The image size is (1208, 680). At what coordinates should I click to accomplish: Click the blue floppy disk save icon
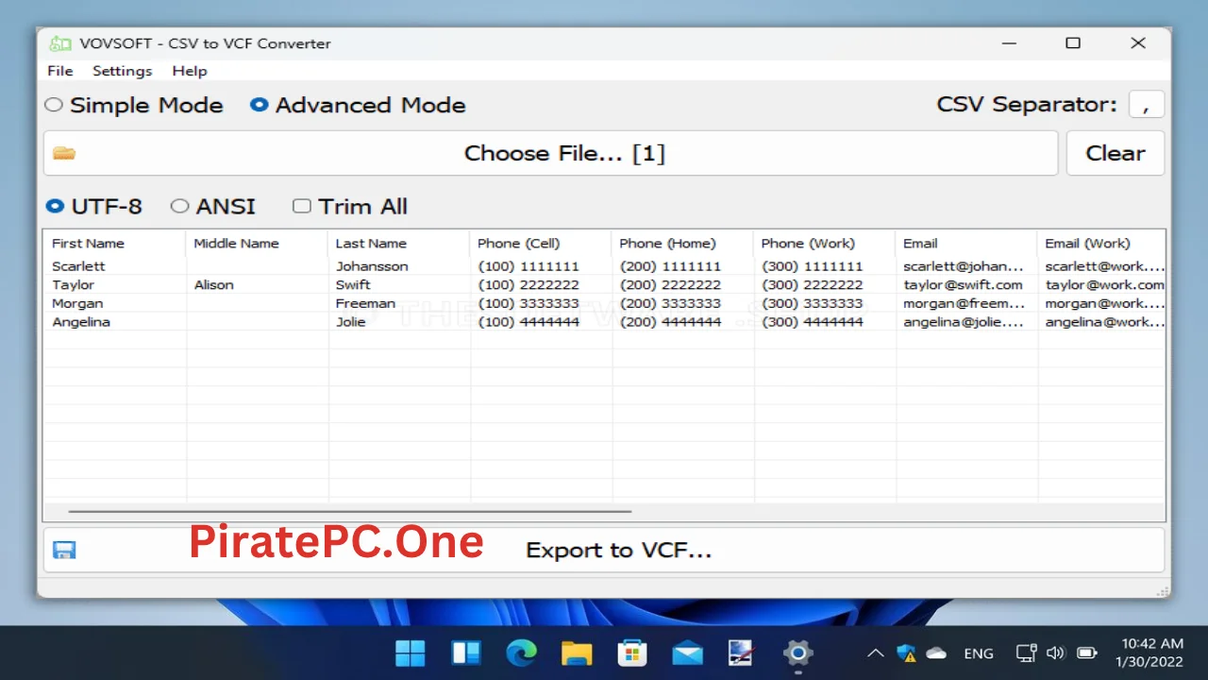click(64, 550)
